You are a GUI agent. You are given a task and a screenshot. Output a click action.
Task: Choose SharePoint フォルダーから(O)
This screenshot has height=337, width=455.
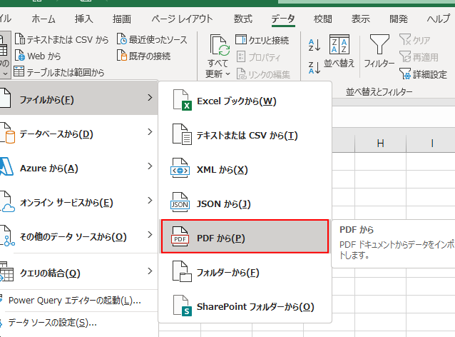click(245, 307)
